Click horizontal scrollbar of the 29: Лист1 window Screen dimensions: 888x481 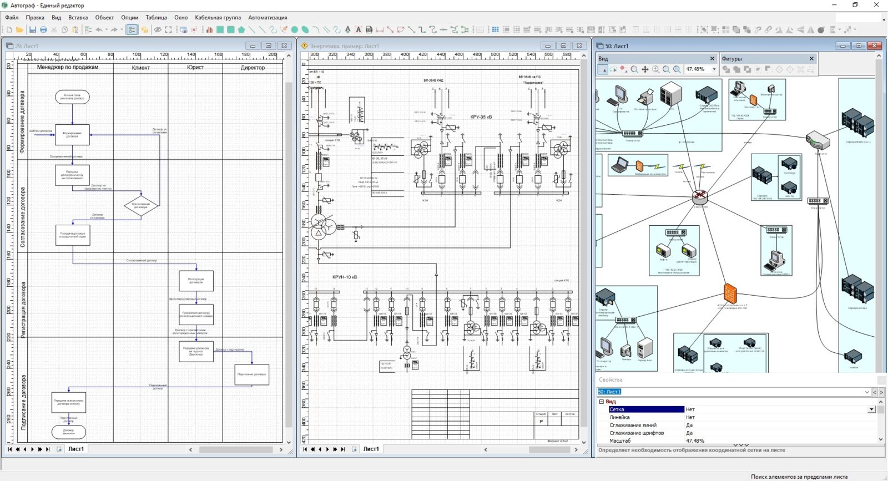click(236, 450)
